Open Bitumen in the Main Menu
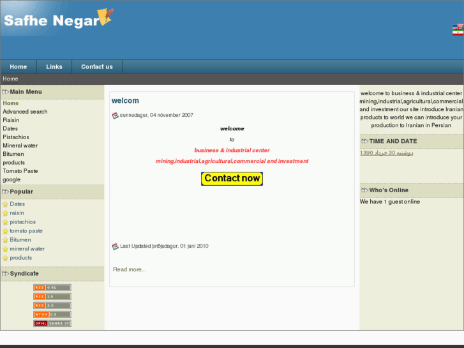 pos(13,154)
